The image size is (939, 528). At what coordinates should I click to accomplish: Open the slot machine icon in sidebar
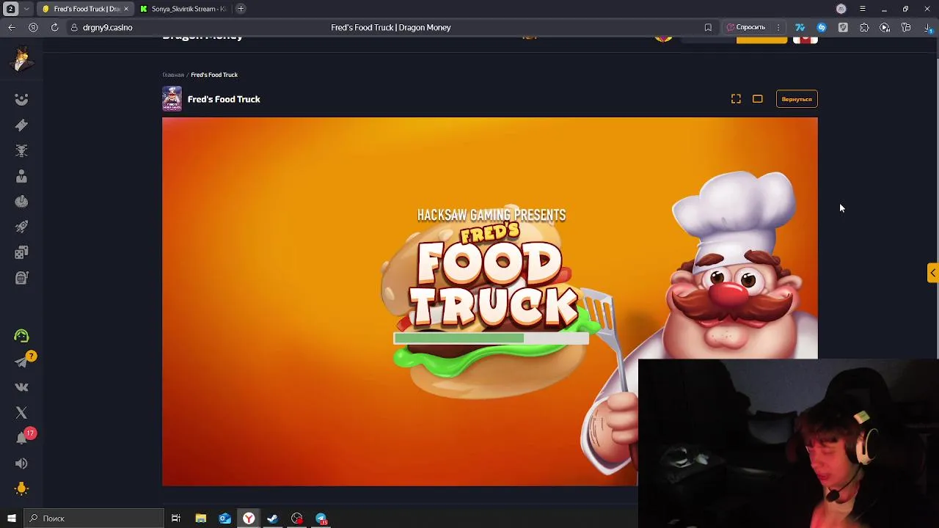pos(21,278)
